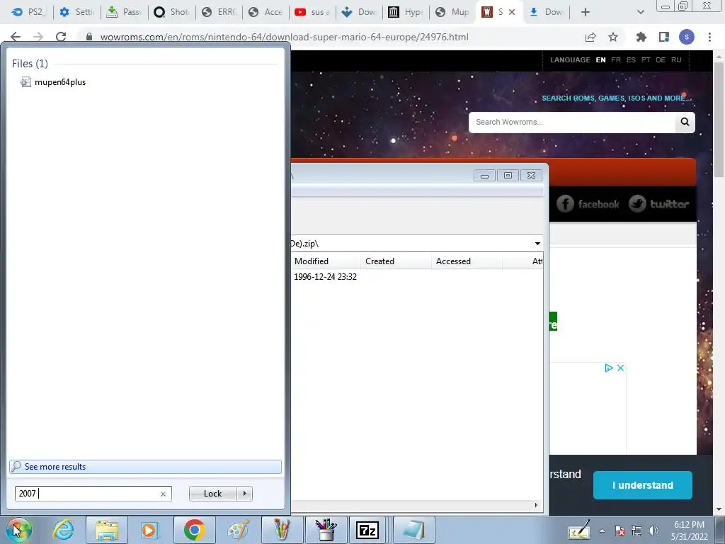The width and height of the screenshot is (725, 544).
Task: Open AdChoices triangle icon
Action: pyautogui.click(x=609, y=368)
